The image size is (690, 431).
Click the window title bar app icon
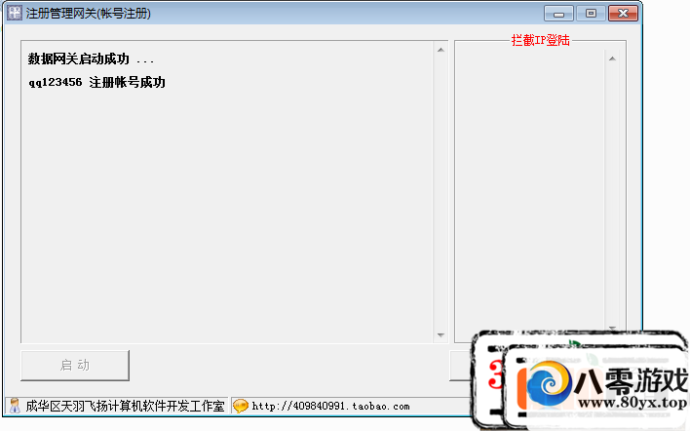click(14, 13)
